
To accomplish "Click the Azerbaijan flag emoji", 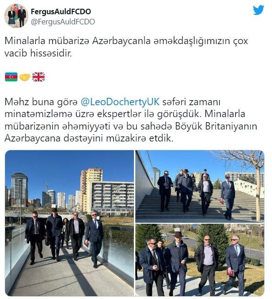I will coord(11,77).
